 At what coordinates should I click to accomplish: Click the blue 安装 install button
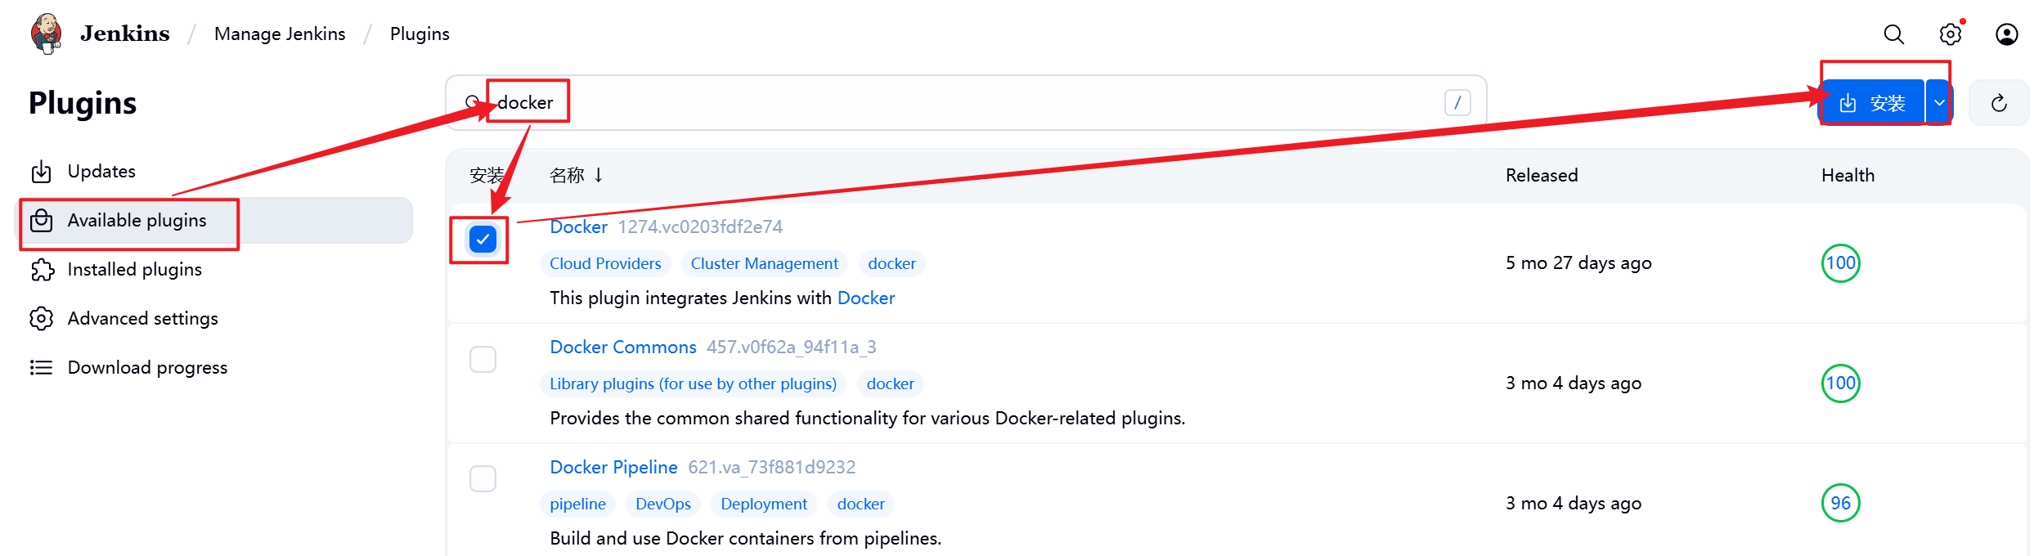[x=1872, y=103]
